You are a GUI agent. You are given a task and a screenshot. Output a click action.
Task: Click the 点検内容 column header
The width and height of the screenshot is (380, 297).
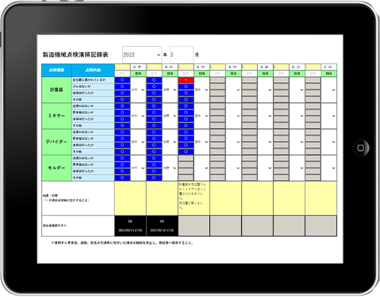(93, 70)
